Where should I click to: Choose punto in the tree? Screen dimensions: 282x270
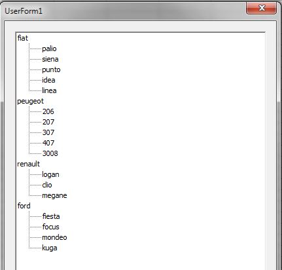51,69
